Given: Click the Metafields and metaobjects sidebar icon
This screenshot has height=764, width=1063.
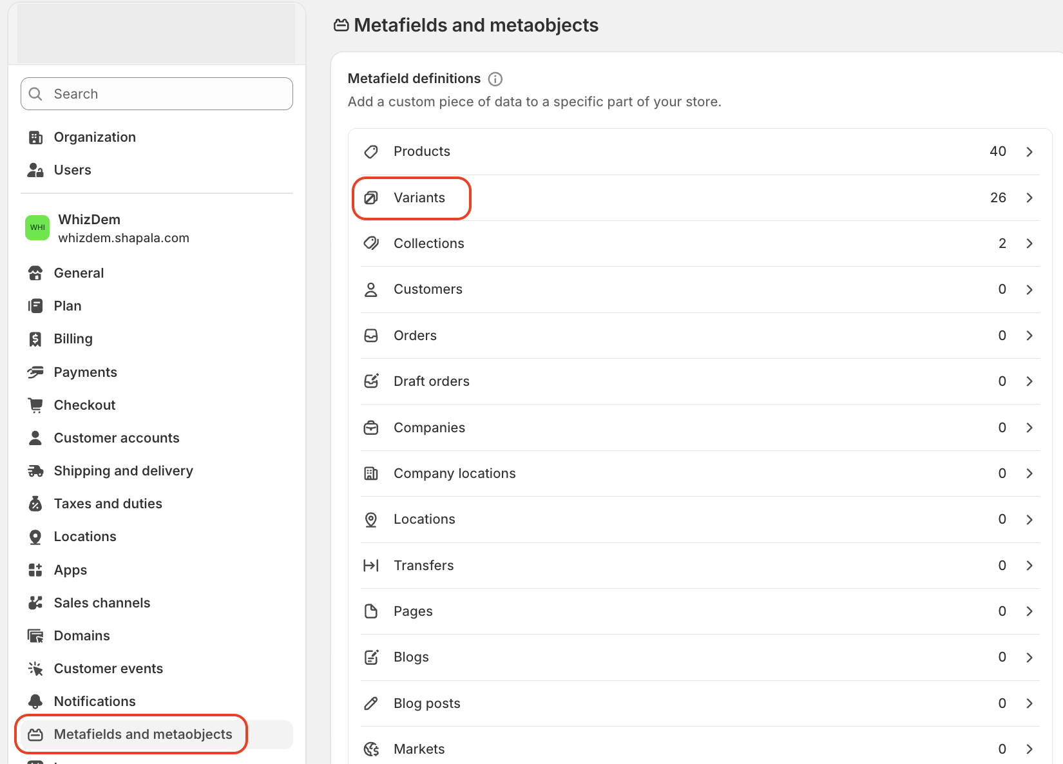Looking at the screenshot, I should pos(35,734).
